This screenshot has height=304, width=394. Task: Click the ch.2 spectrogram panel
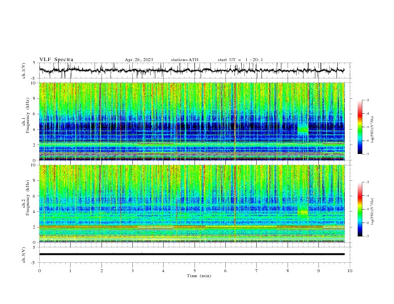192,204
